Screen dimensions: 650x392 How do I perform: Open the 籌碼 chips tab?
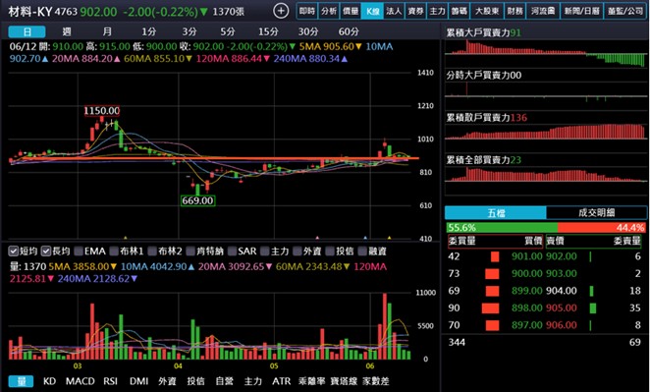[459, 11]
